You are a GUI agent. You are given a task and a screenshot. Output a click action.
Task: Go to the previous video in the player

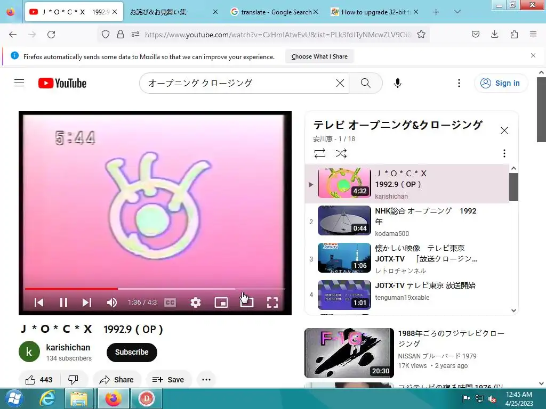coord(39,302)
